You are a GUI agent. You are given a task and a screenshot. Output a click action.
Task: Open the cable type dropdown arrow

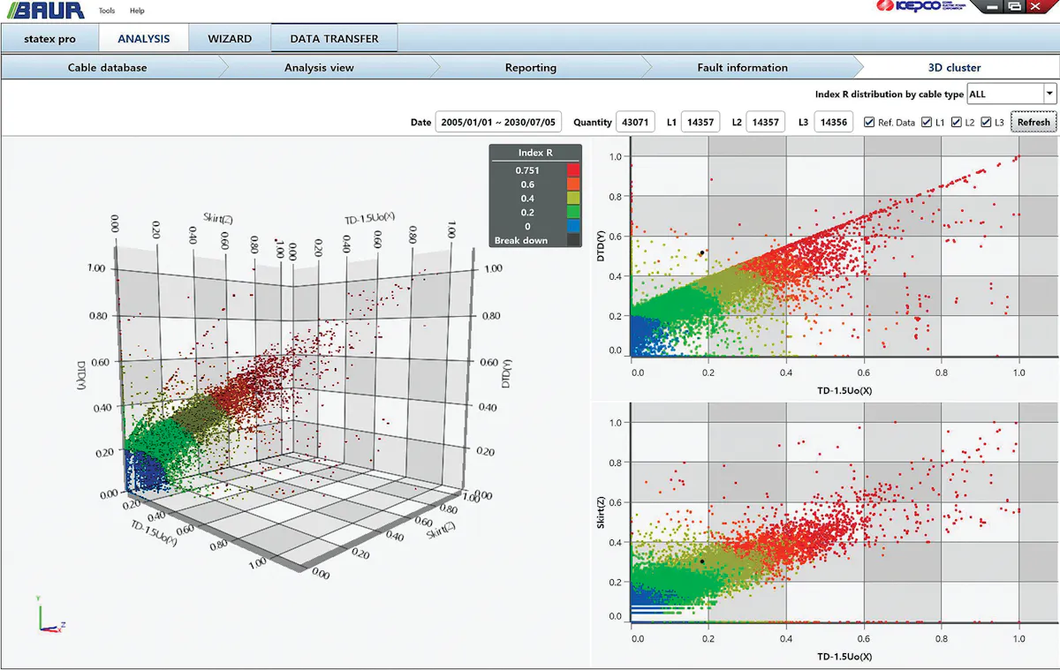1049,94
